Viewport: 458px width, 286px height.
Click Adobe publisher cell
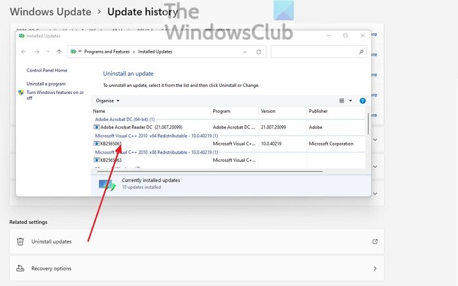pos(315,127)
